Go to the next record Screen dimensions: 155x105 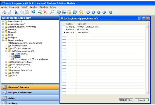[x=99, y=12]
